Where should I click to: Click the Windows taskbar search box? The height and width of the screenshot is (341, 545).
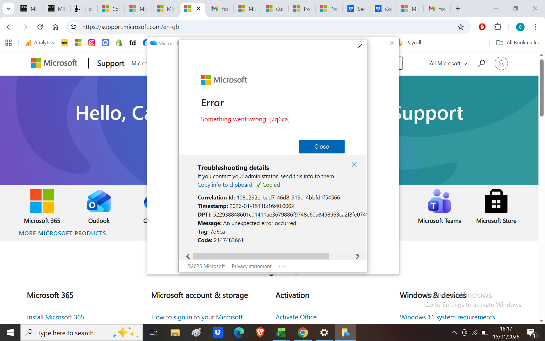click(82, 333)
